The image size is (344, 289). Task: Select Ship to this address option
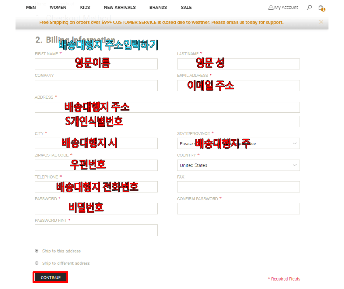[37, 251]
